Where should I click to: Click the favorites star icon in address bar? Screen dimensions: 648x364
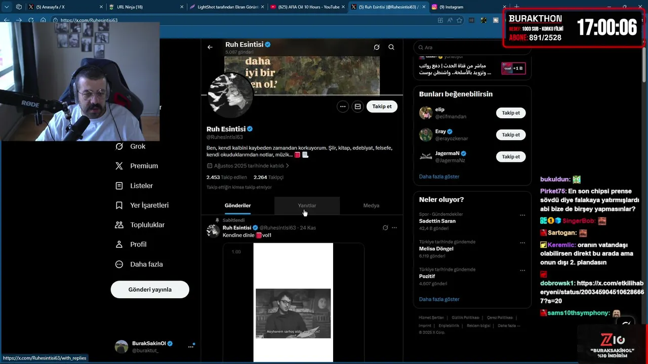(x=459, y=20)
